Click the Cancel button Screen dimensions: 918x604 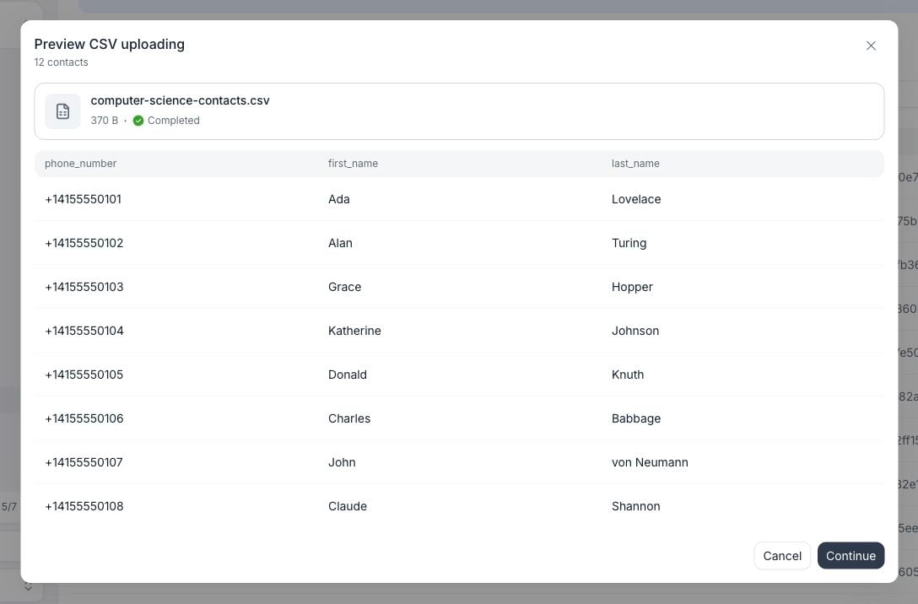click(781, 555)
